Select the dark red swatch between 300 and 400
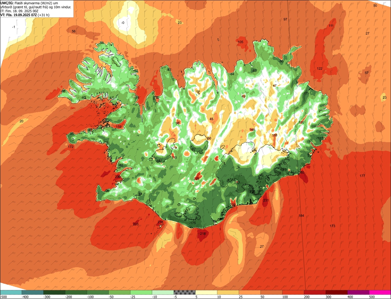 (x=337, y=292)
